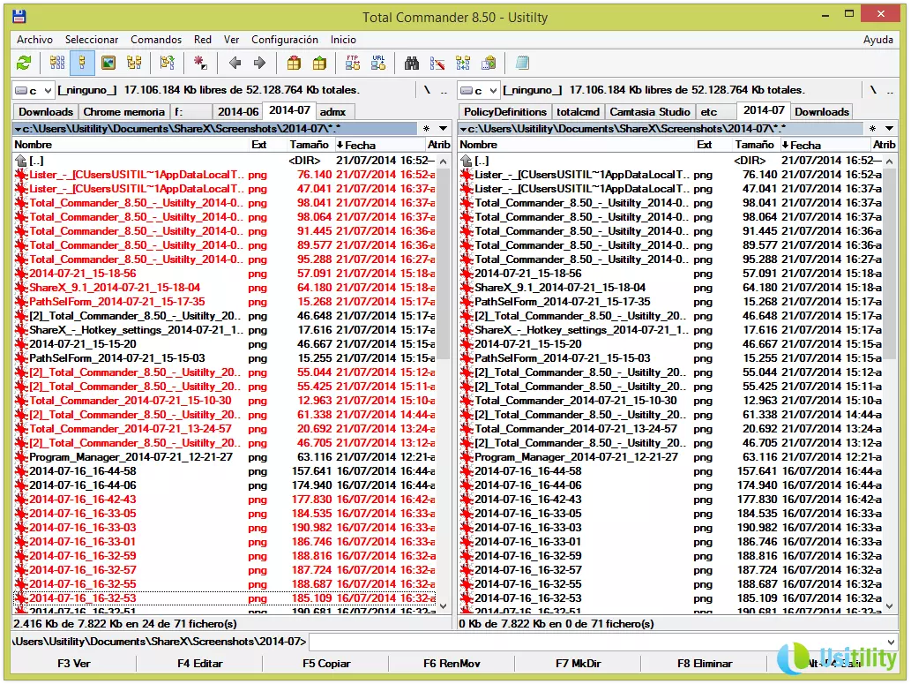Open the Notepad icon in the toolbar
The image size is (911, 684).
tap(522, 63)
